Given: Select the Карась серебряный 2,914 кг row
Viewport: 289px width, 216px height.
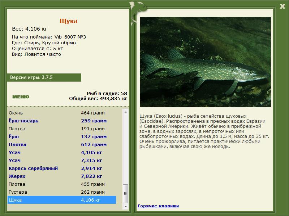Looking at the screenshot, I should 62,168.
